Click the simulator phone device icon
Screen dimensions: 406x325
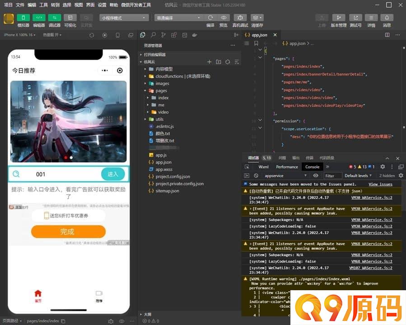[117, 35]
